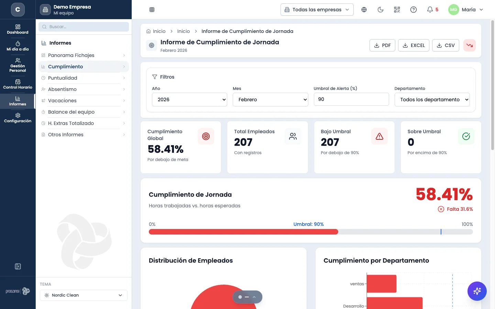Open the grid apps icon in the top bar
This screenshot has height=309, width=495.
coord(152,10)
